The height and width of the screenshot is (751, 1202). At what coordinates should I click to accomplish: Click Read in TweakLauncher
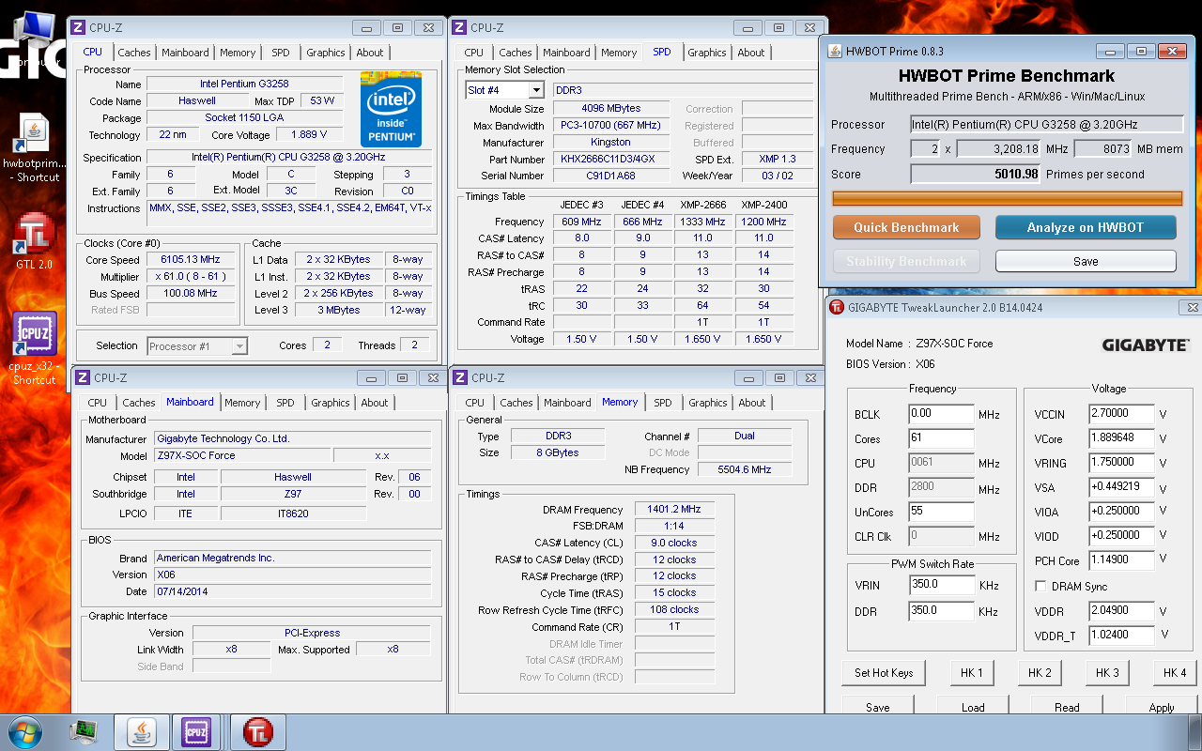coord(1067,706)
